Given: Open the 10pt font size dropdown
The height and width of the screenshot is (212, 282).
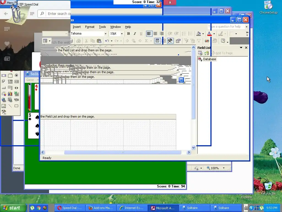Looking at the screenshot, I should click(x=122, y=34).
